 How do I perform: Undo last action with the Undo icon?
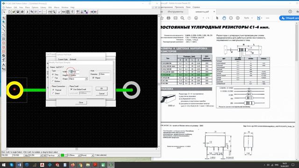[x=40, y=12]
